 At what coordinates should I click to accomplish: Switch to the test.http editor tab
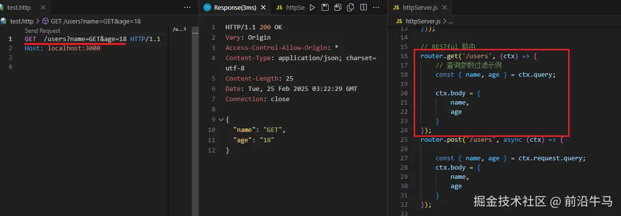coord(19,7)
